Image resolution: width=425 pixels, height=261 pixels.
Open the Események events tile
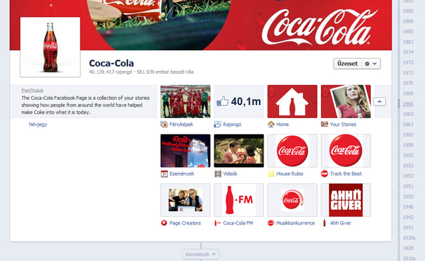click(186, 151)
